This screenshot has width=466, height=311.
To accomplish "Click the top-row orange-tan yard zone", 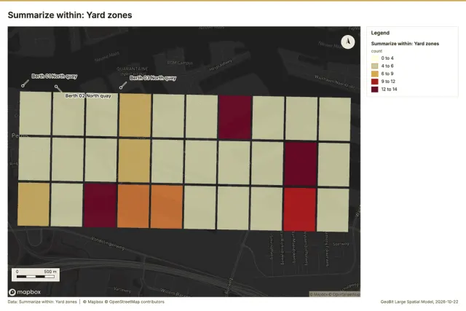I will click(135, 115).
